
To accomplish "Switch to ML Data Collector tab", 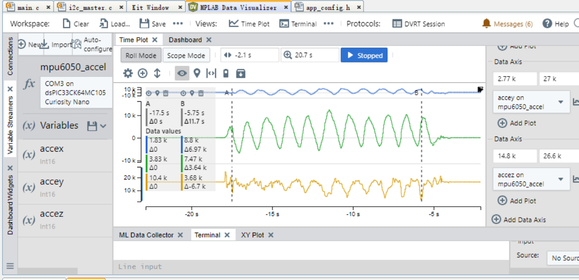I will [x=146, y=235].
